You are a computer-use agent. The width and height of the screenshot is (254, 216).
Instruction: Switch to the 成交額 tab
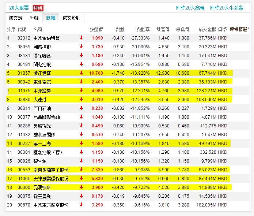(x=16, y=18)
